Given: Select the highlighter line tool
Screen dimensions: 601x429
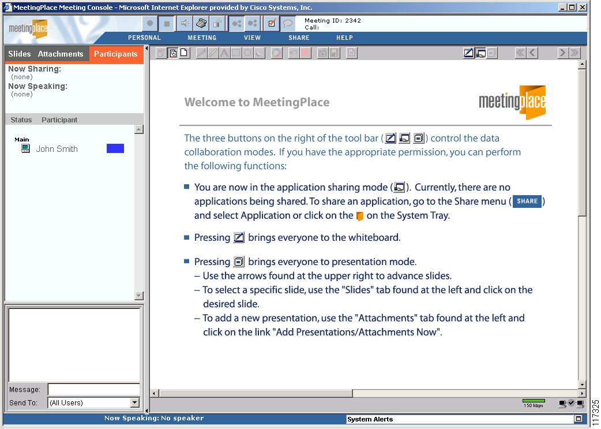Looking at the screenshot, I should point(213,53).
